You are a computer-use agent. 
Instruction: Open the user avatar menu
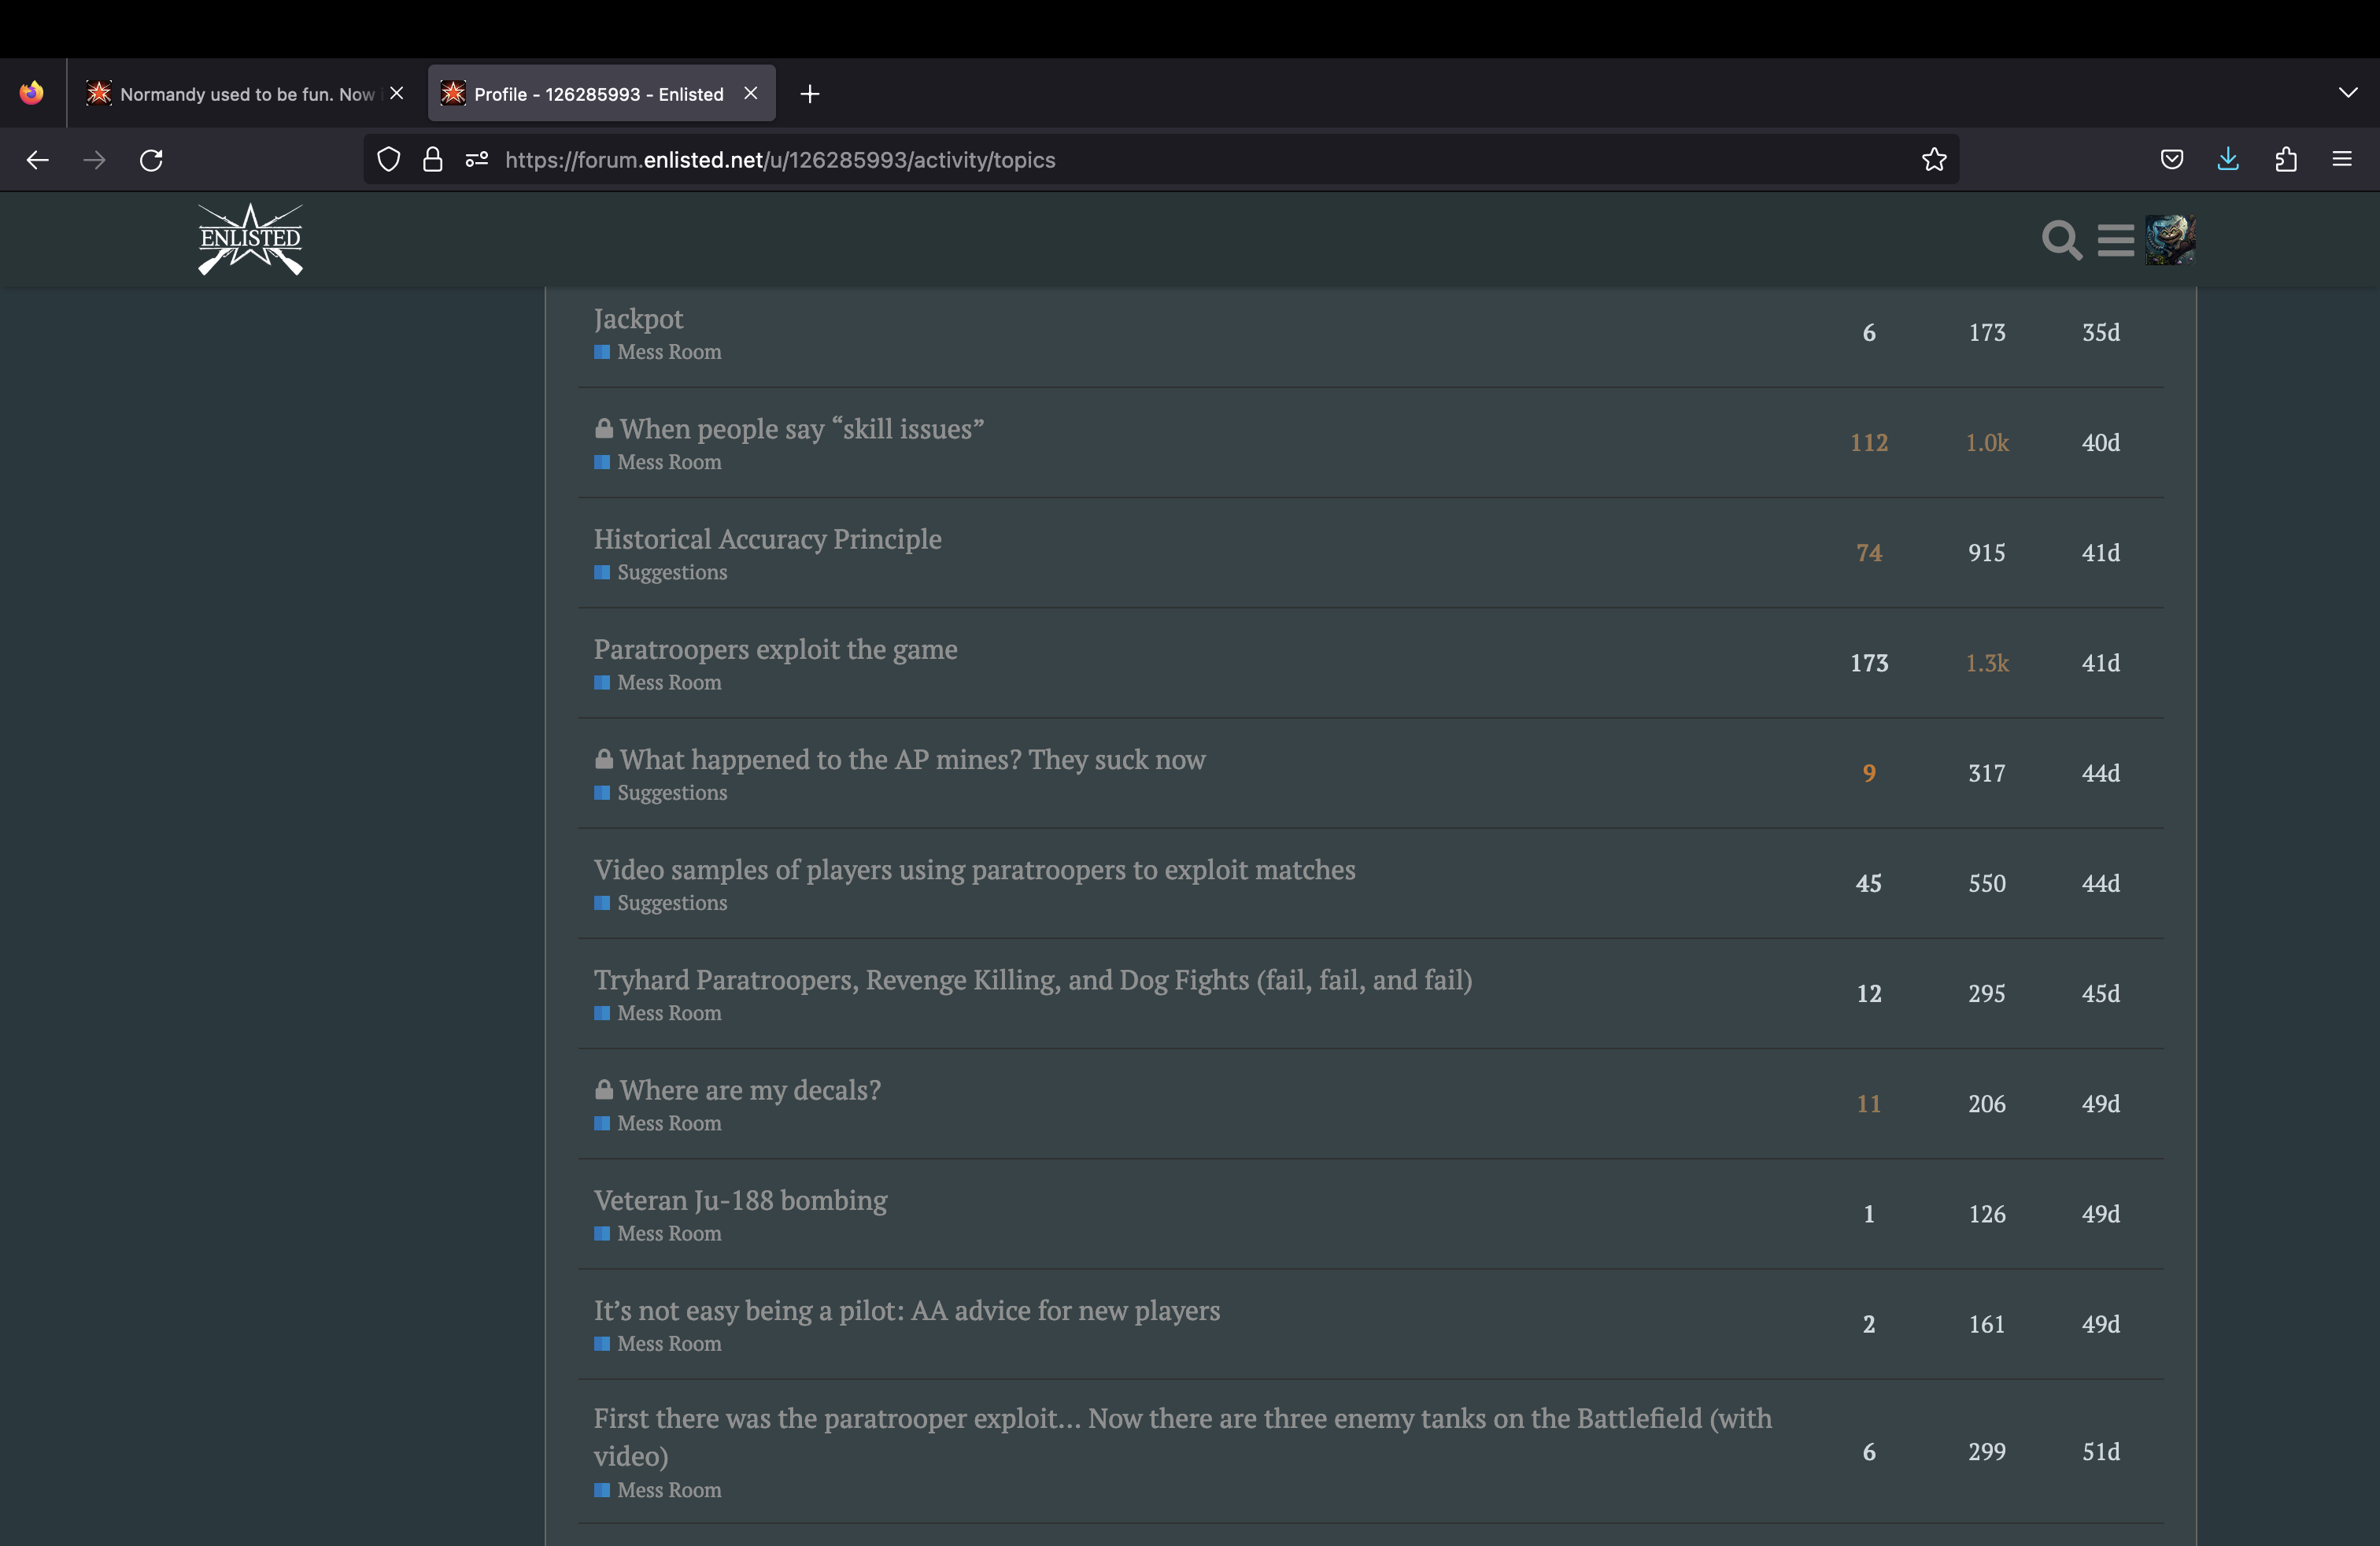pos(2170,240)
